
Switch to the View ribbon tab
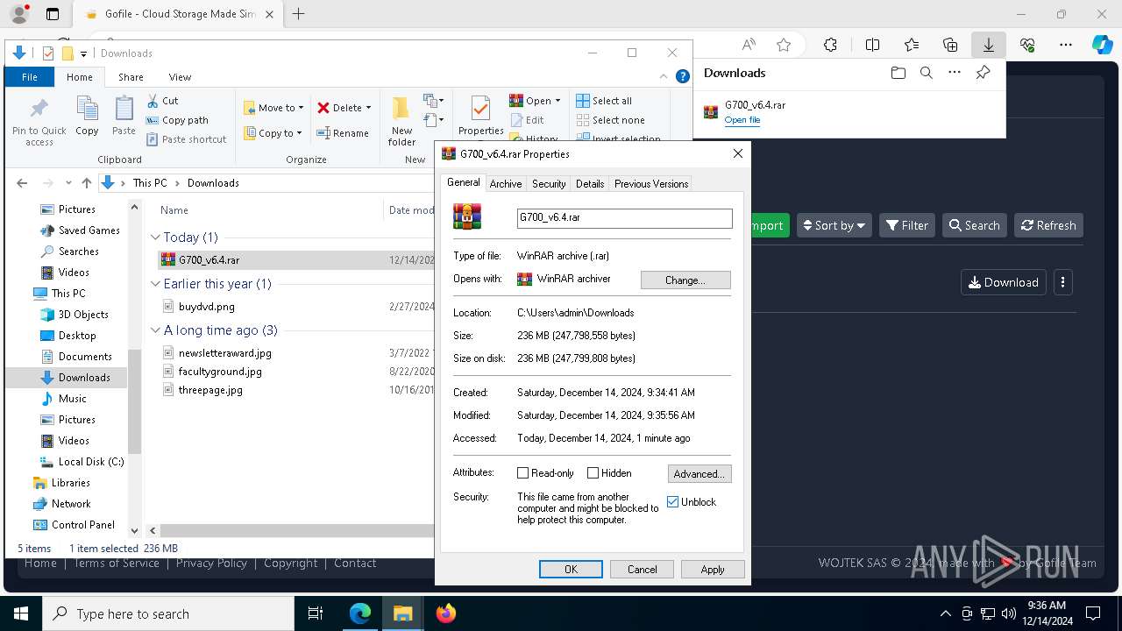pyautogui.click(x=180, y=77)
